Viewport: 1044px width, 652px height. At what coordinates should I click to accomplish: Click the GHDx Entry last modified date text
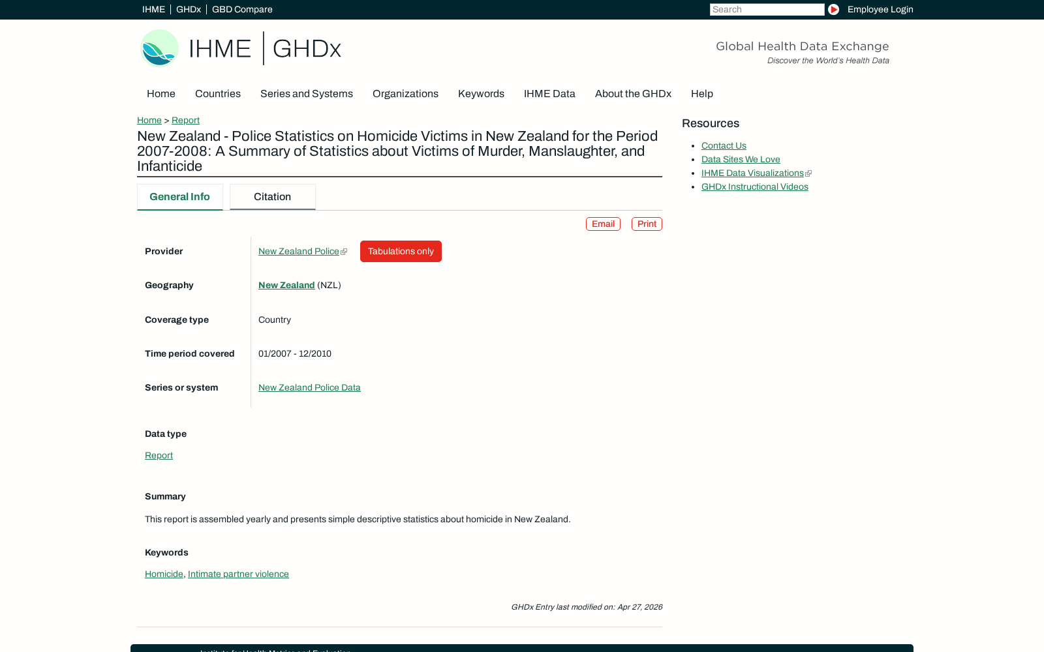(x=587, y=607)
